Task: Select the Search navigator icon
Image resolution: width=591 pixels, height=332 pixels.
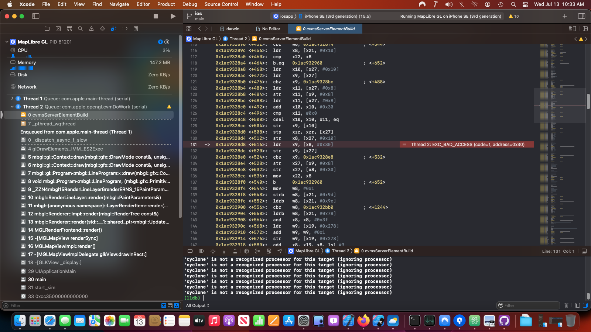Action: [80, 28]
